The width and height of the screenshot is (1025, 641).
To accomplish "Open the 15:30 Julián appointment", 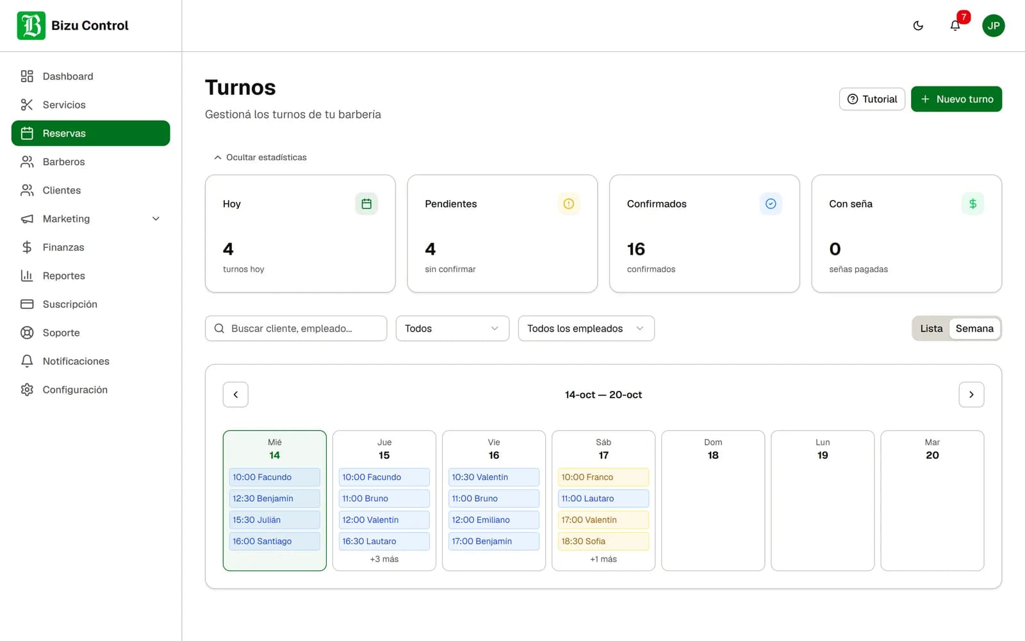I will coord(275,520).
